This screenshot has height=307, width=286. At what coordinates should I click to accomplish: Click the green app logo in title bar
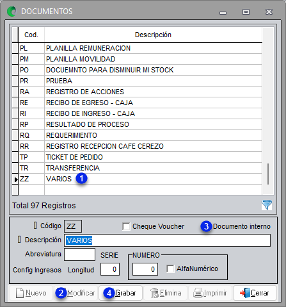tap(12, 12)
